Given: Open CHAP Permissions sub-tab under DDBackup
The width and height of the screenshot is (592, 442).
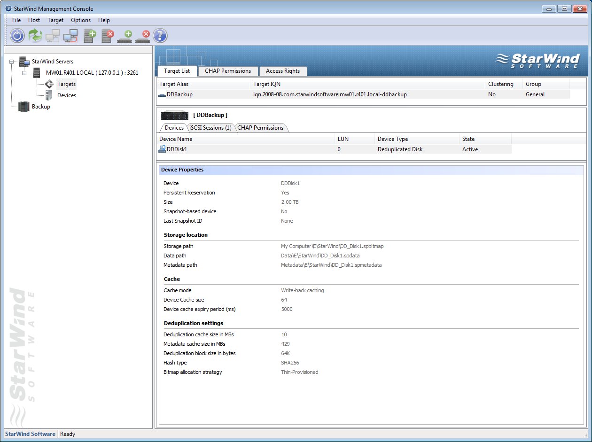Looking at the screenshot, I should [260, 128].
